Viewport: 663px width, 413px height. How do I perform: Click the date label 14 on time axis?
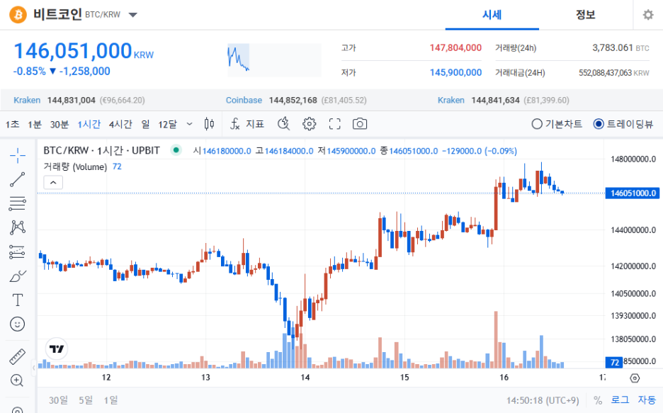pos(305,377)
